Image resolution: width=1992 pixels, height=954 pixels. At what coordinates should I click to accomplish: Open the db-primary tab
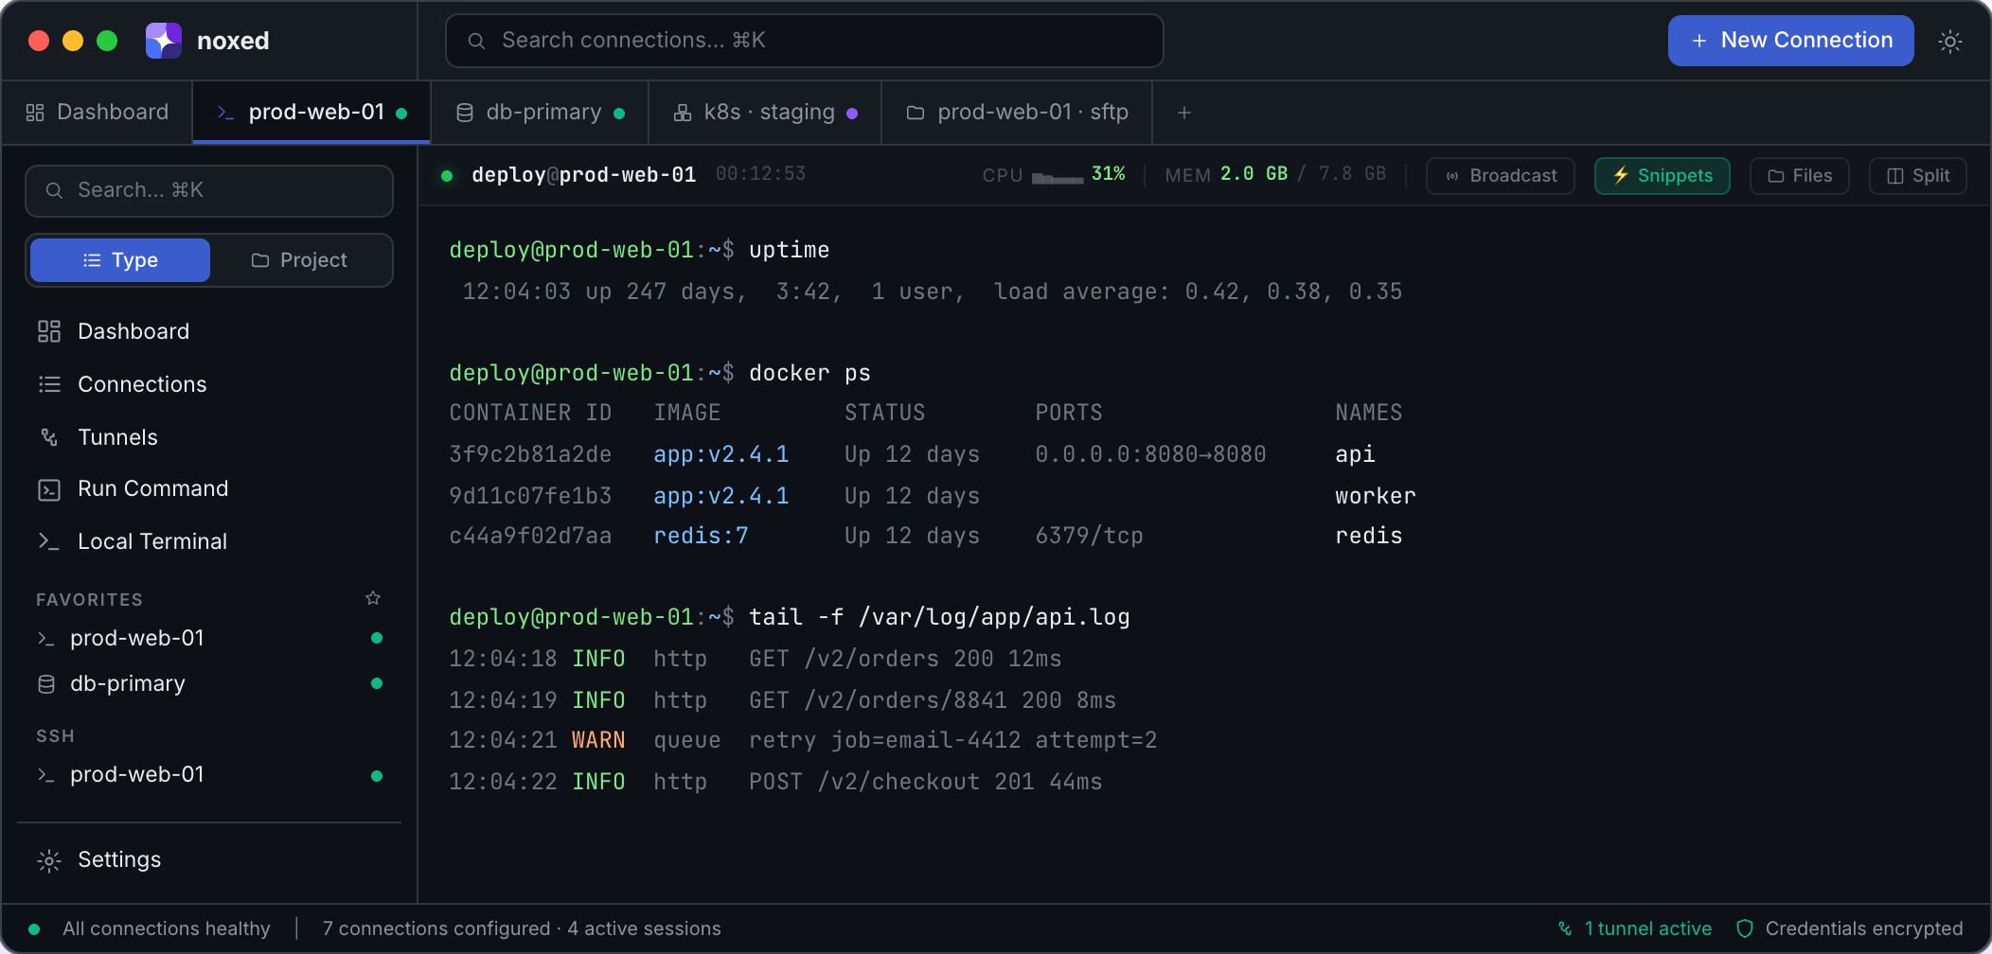click(x=540, y=113)
